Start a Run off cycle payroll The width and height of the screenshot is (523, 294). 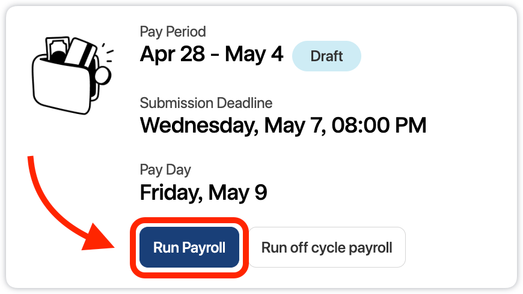pyautogui.click(x=326, y=247)
